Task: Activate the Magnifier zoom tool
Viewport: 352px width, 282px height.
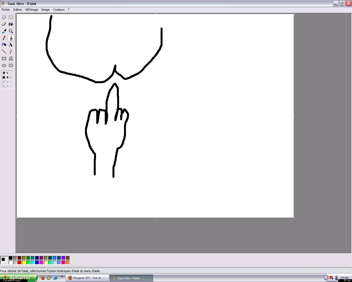Action: click(x=11, y=31)
